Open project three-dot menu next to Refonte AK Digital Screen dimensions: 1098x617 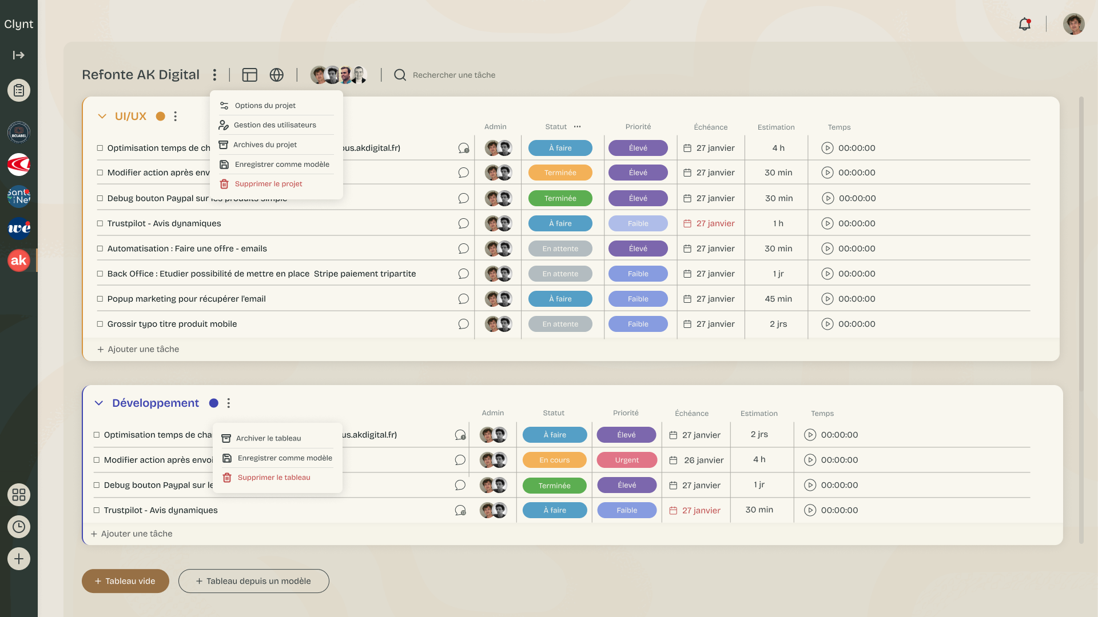click(x=214, y=75)
